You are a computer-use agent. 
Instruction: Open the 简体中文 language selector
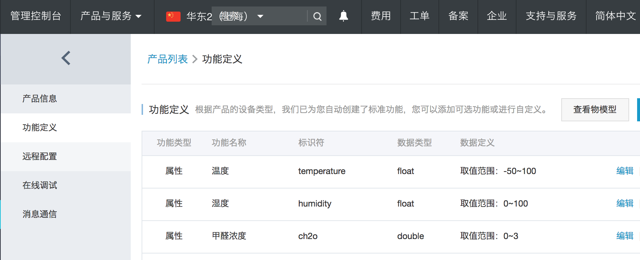click(615, 16)
